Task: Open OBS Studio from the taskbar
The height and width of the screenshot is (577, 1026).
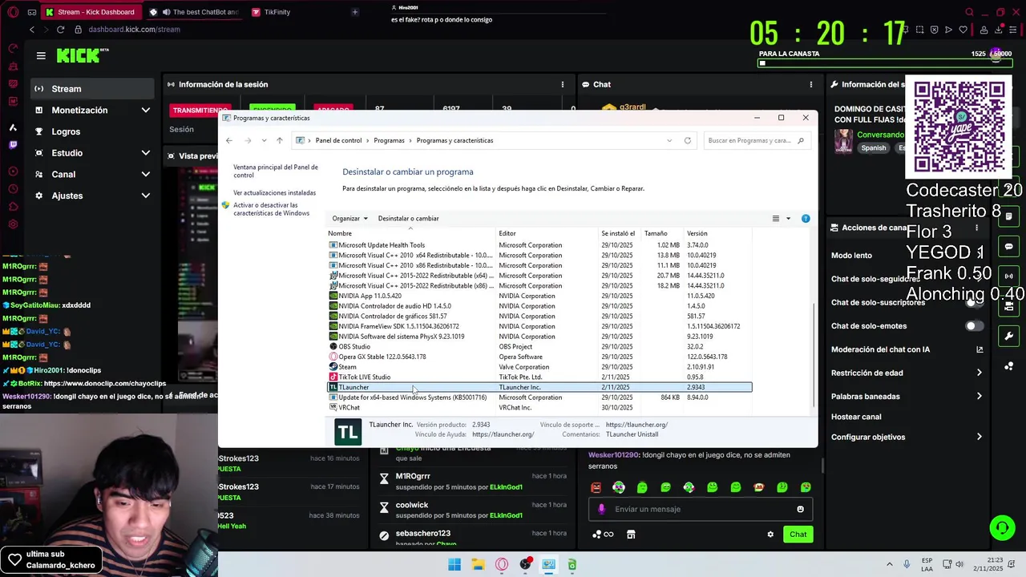Action: pos(525,564)
